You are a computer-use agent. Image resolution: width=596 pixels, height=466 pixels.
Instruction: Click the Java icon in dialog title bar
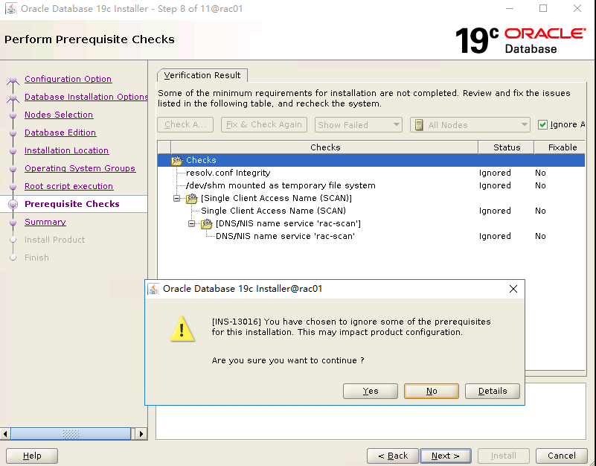(x=153, y=289)
